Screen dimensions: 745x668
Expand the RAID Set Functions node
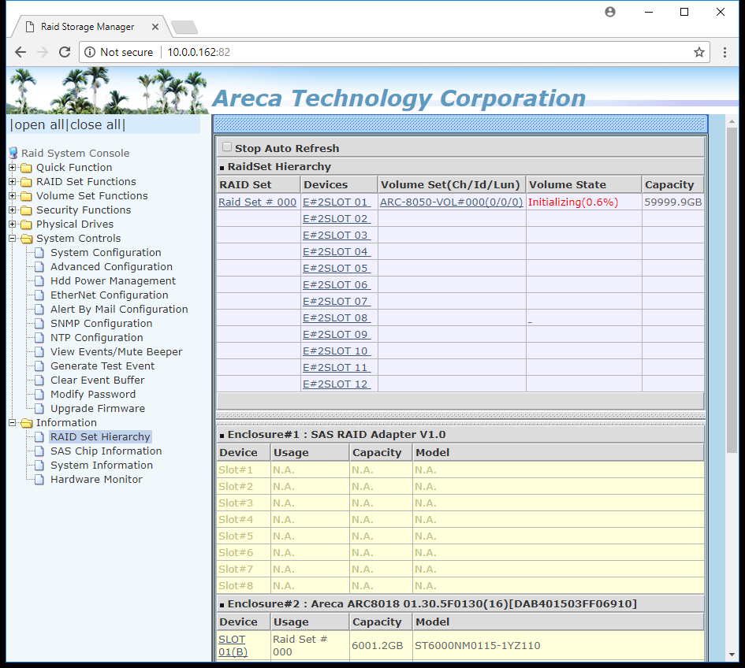pyautogui.click(x=13, y=182)
